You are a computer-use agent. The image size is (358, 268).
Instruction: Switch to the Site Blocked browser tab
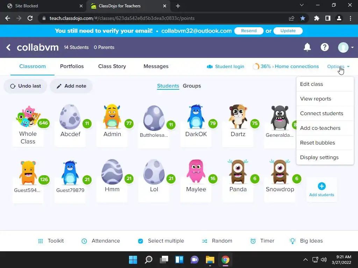tap(43, 6)
